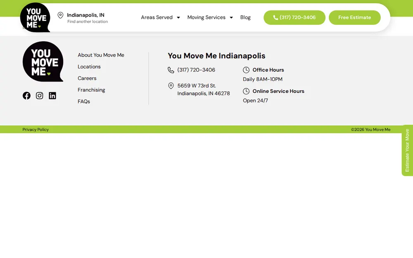Screen dimensions: 413x258
Task: Click the Online Service Hours label
Action: pyautogui.click(x=278, y=91)
